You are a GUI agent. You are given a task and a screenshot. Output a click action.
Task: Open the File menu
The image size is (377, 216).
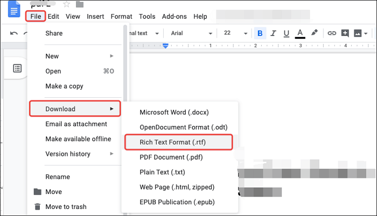pyautogui.click(x=36, y=16)
